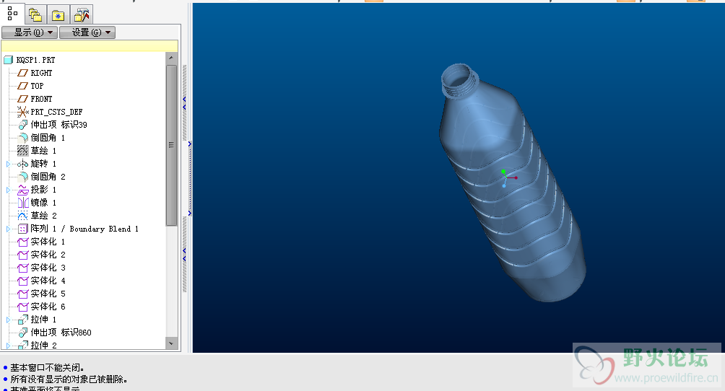This screenshot has height=391, width=725.
Task: Click the "实体化 6" tree row label
Action: 48,307
